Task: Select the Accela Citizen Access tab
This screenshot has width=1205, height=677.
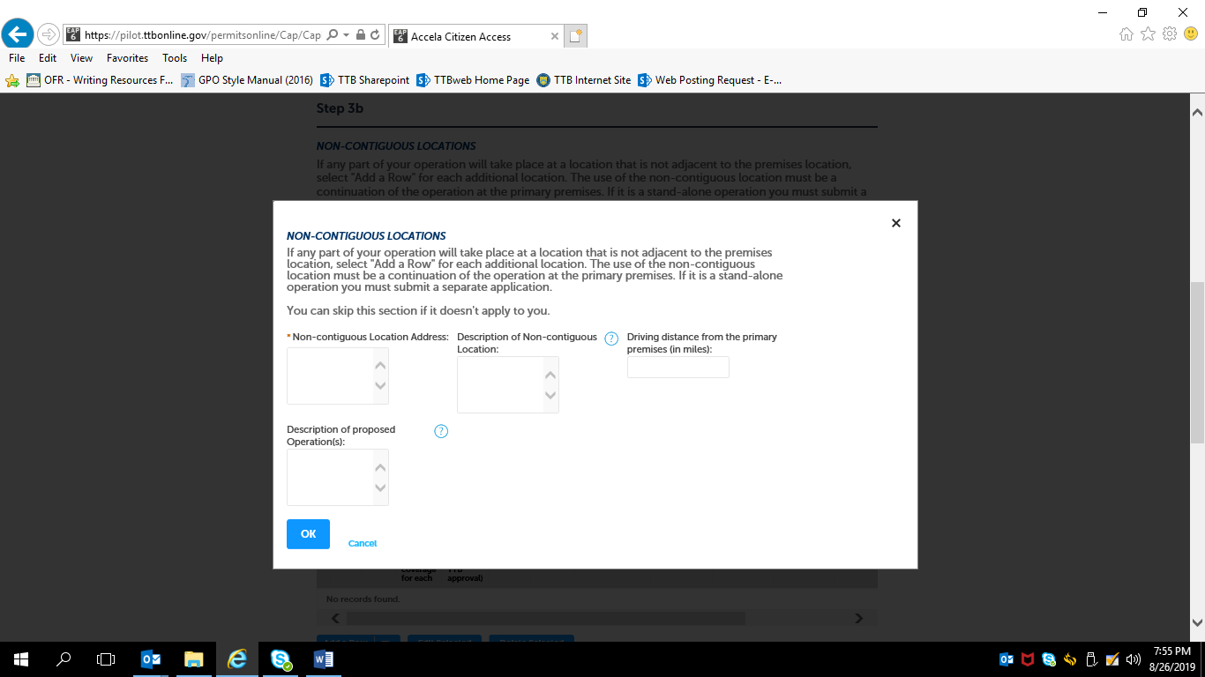Action: coord(475,36)
